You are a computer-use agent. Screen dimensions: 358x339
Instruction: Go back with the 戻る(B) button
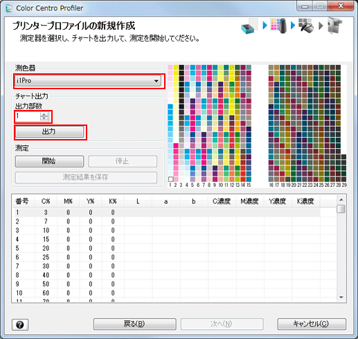(x=134, y=324)
